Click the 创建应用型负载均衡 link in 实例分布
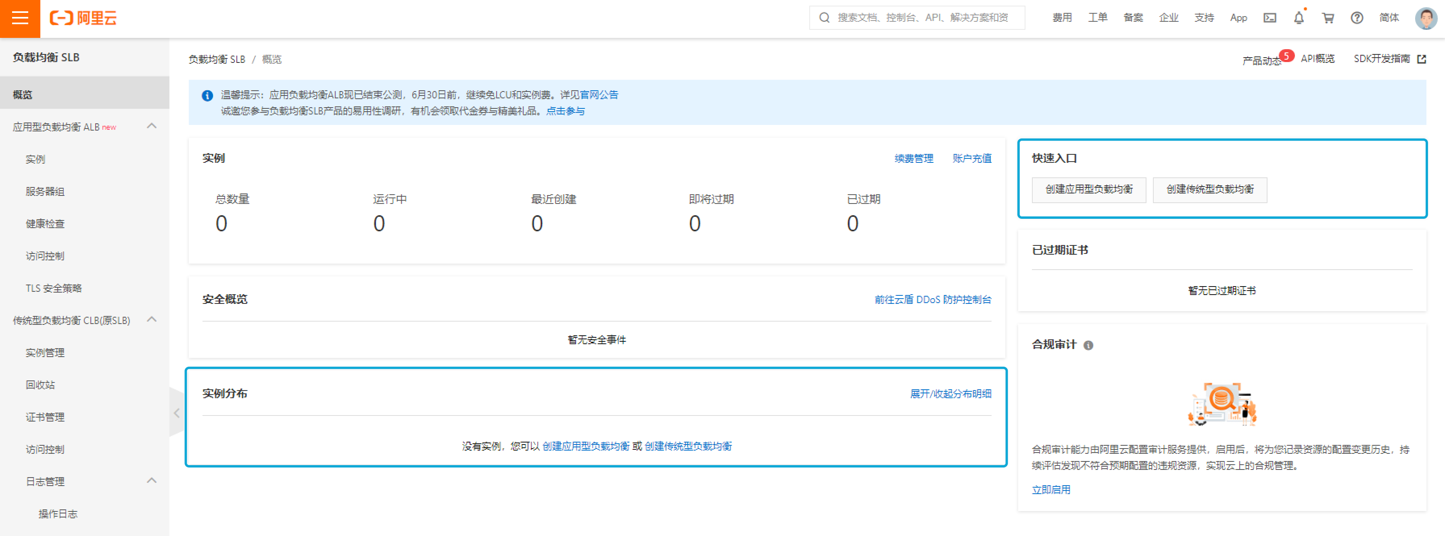Image resolution: width=1445 pixels, height=536 pixels. [586, 446]
